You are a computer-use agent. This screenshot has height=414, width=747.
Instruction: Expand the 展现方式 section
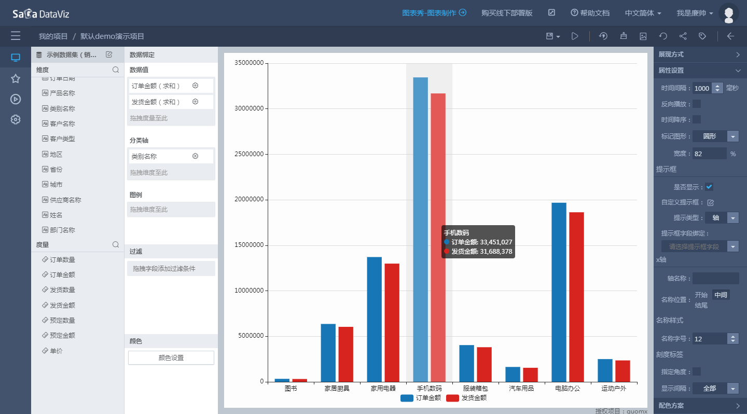pyautogui.click(x=699, y=54)
